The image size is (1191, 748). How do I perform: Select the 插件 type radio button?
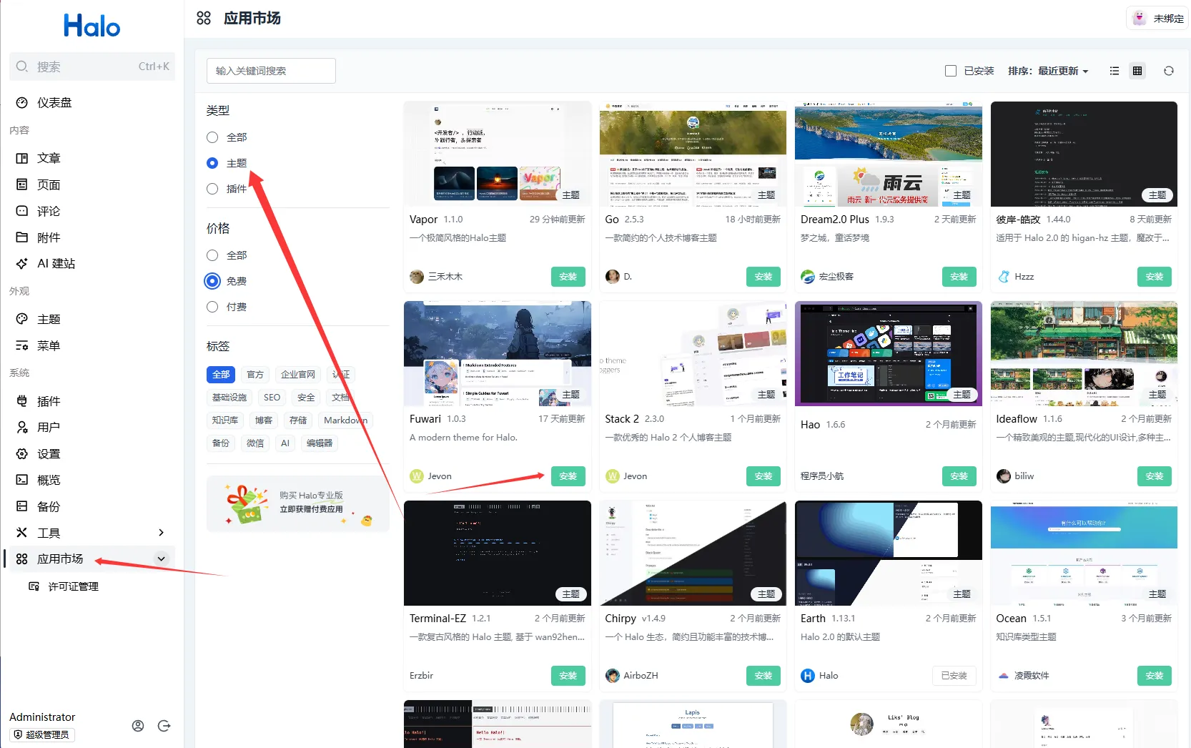click(x=212, y=189)
